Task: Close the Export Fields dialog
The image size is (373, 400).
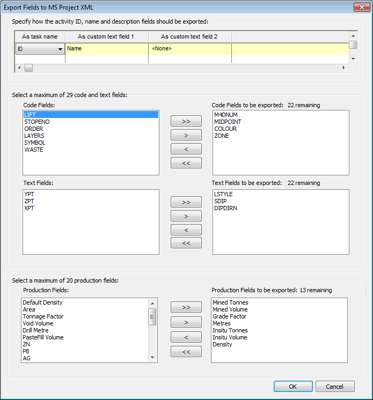Action: 361,7
